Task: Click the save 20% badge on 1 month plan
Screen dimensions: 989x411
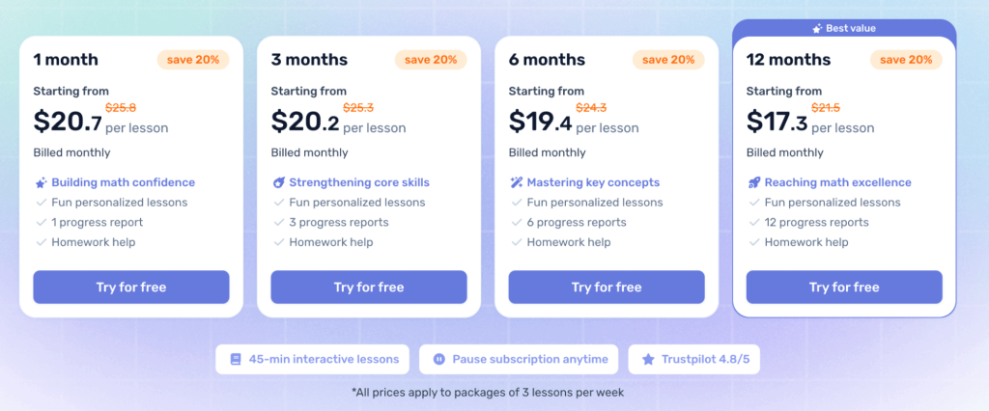Action: click(193, 60)
